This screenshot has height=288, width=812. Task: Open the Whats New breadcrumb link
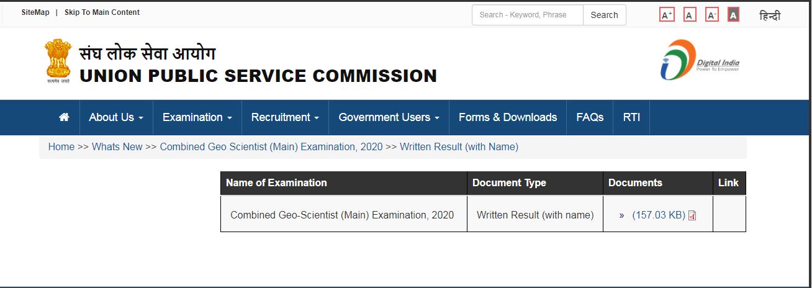[117, 147]
